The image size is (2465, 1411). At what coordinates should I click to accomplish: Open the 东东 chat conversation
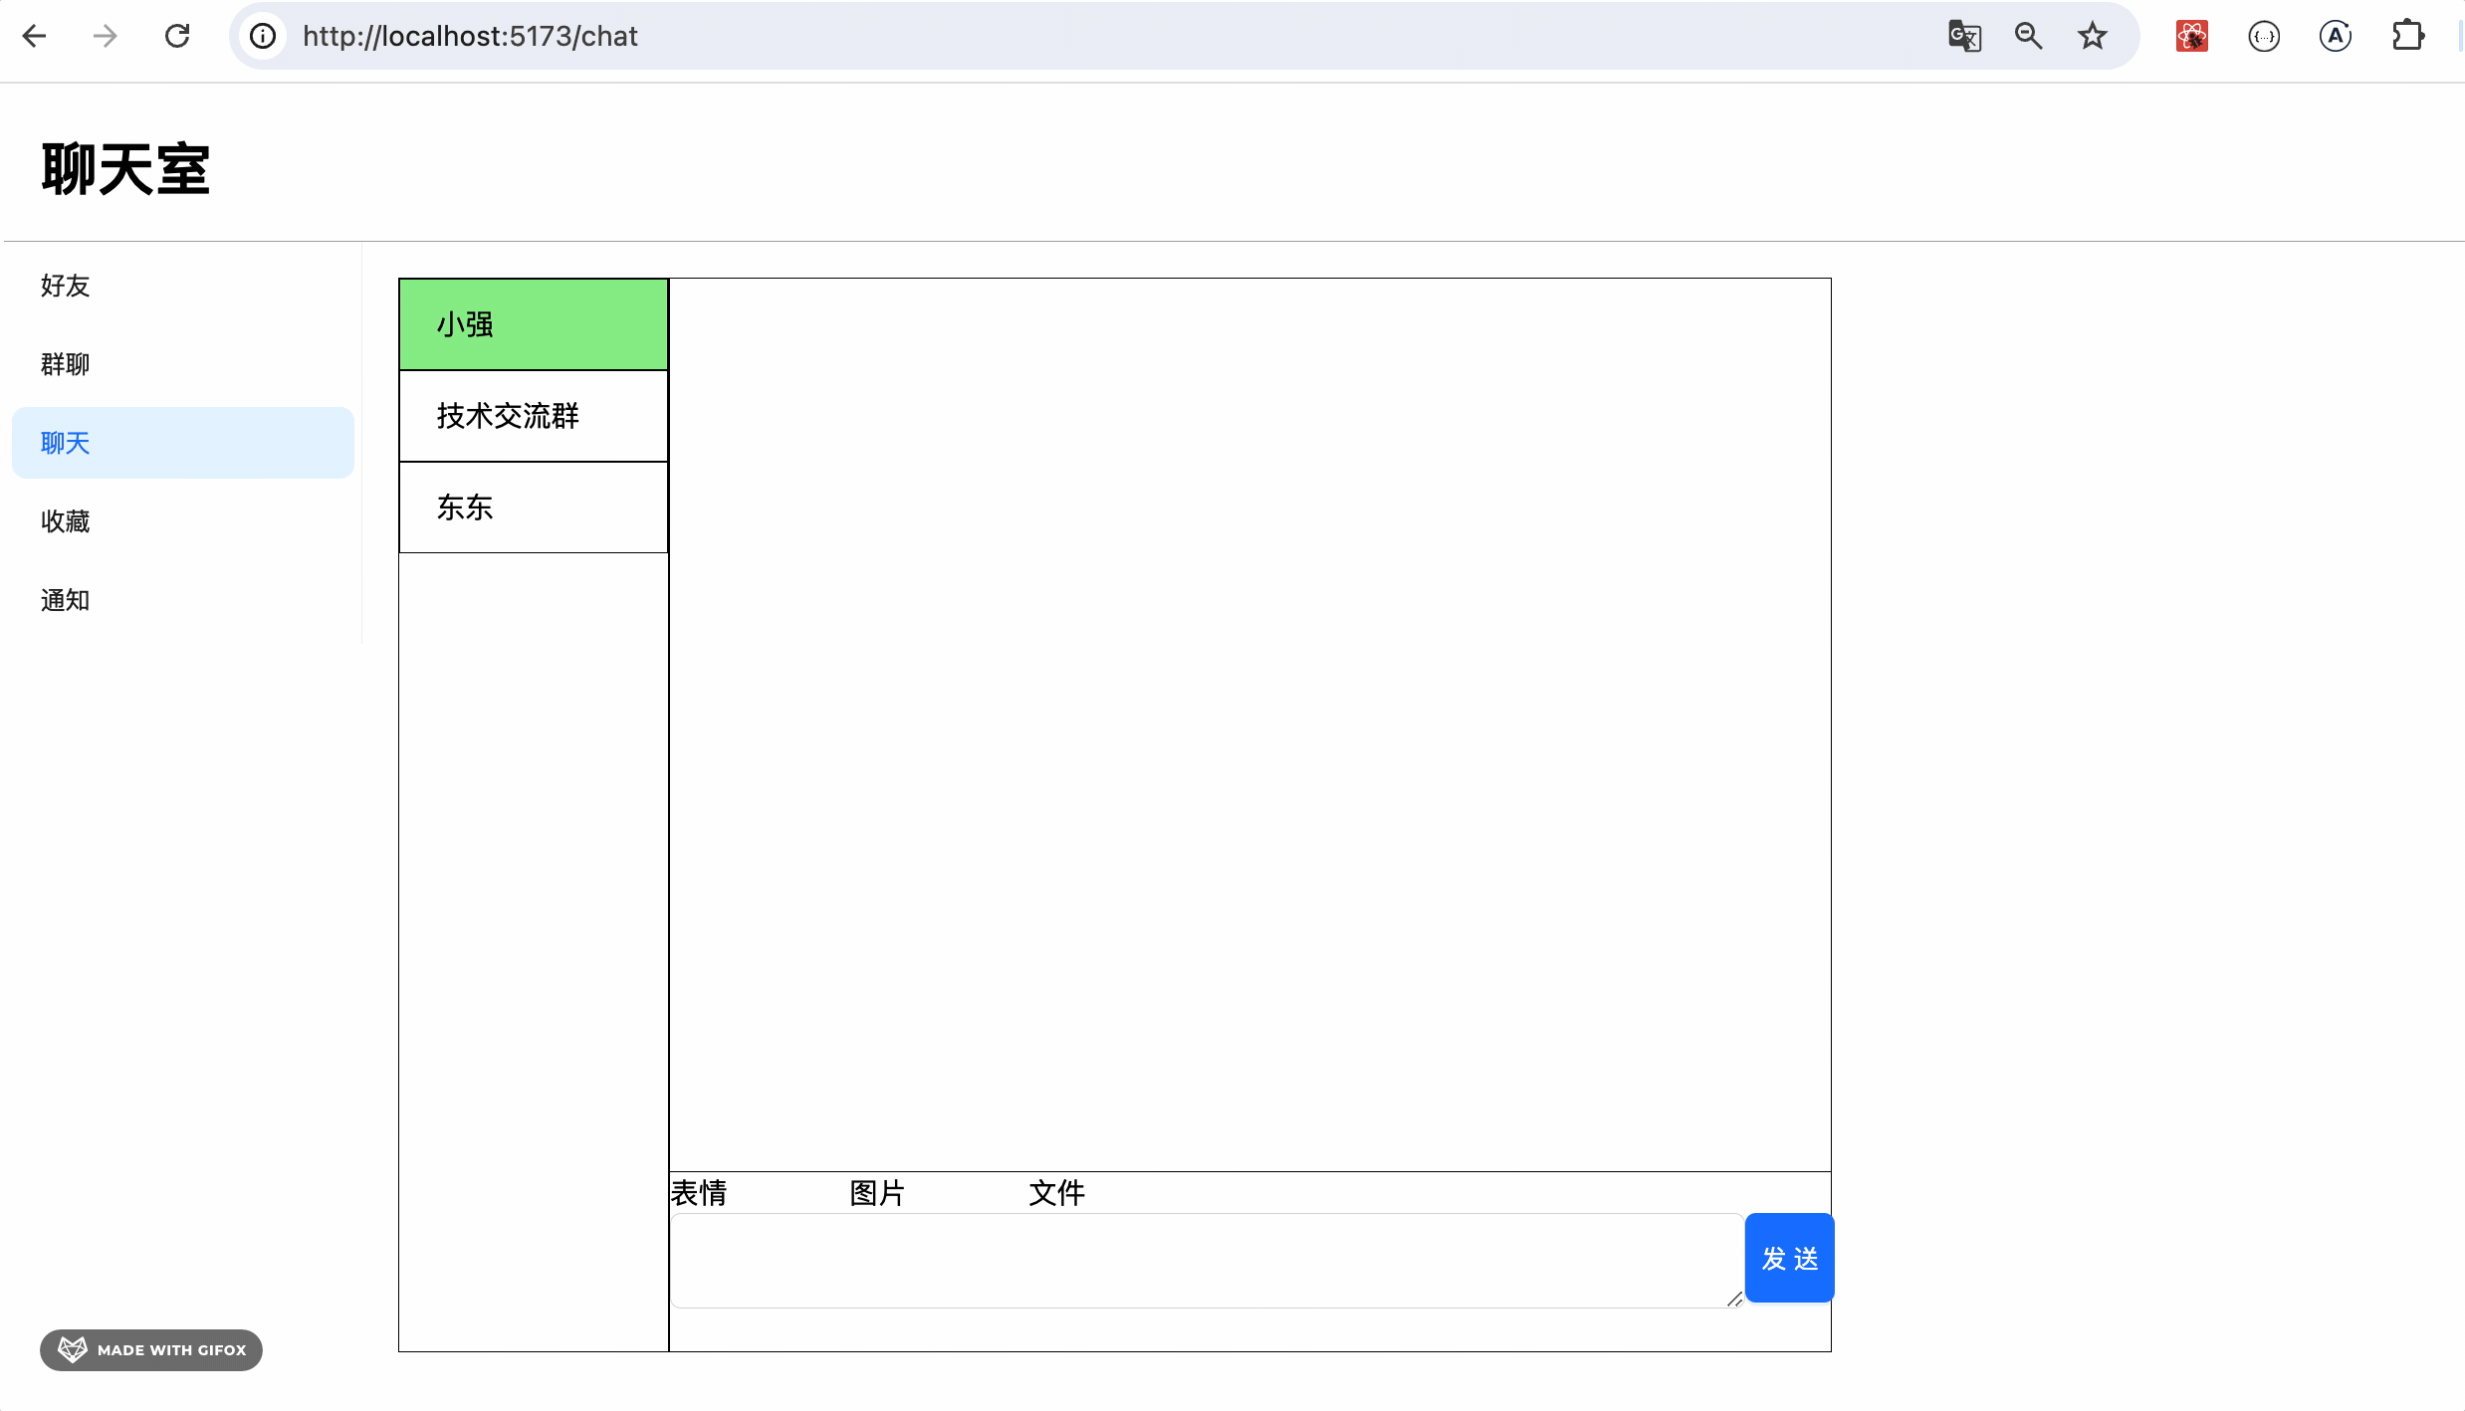pos(533,507)
